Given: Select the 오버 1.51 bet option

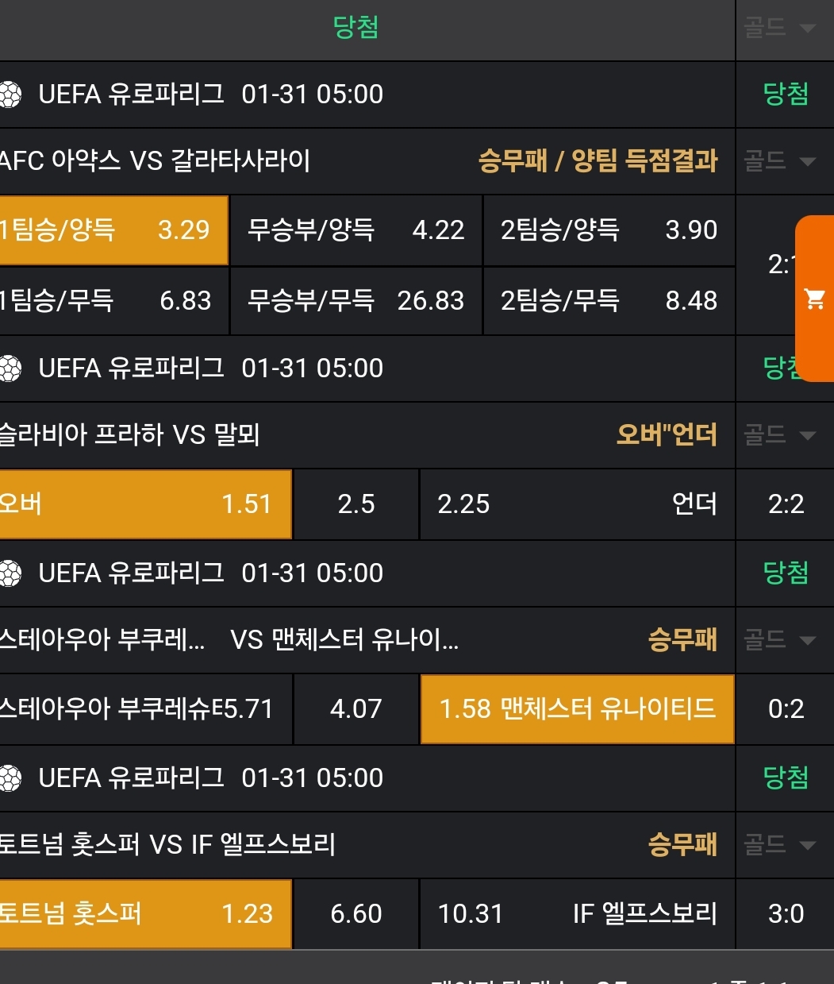Looking at the screenshot, I should pyautogui.click(x=145, y=504).
